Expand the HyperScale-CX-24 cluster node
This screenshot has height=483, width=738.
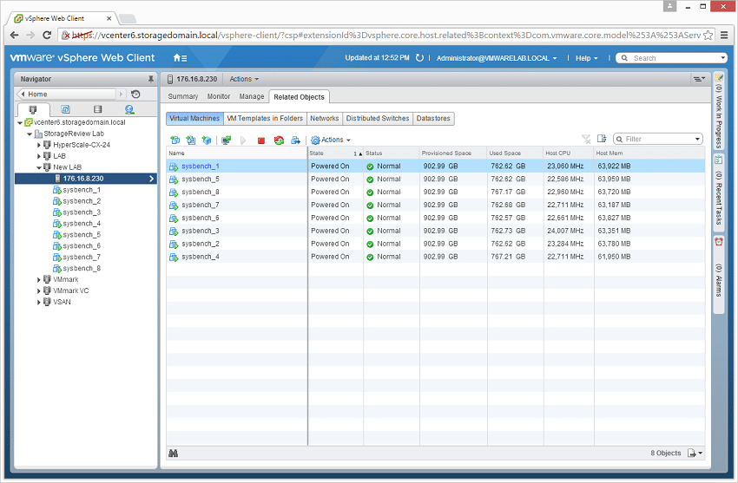click(x=39, y=145)
